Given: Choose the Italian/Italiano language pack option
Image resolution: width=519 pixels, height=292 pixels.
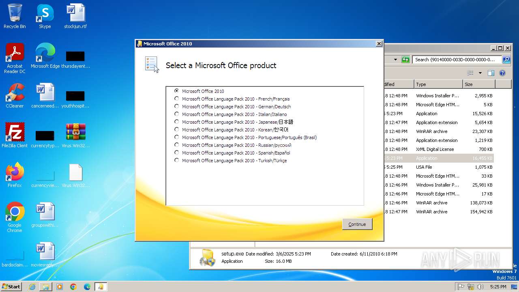Looking at the screenshot, I should (176, 114).
